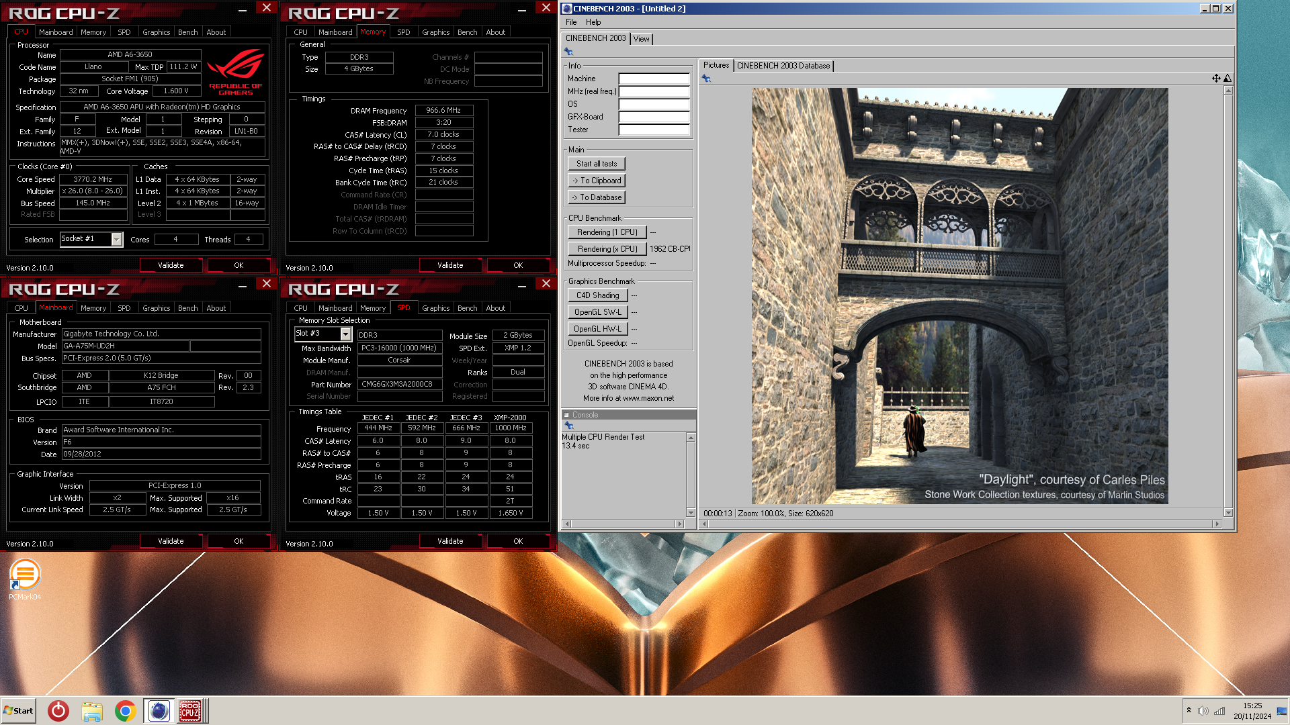Viewport: 1290px width, 725px height.
Task: Click the Console vertical scrollbar down arrow
Action: (691, 513)
